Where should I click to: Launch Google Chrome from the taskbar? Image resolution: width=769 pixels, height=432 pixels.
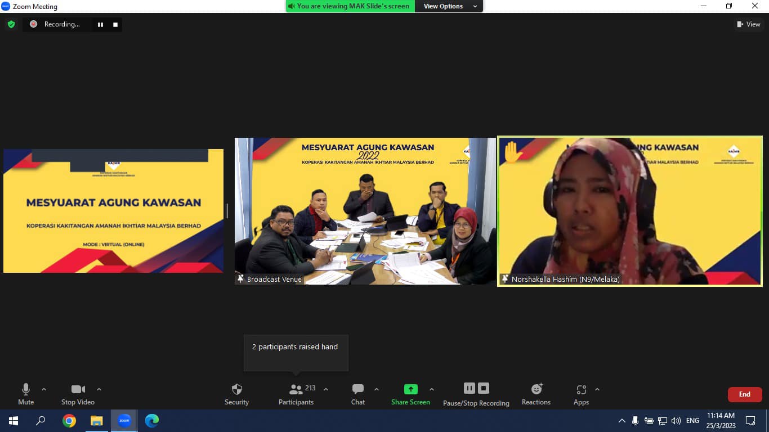[69, 421]
